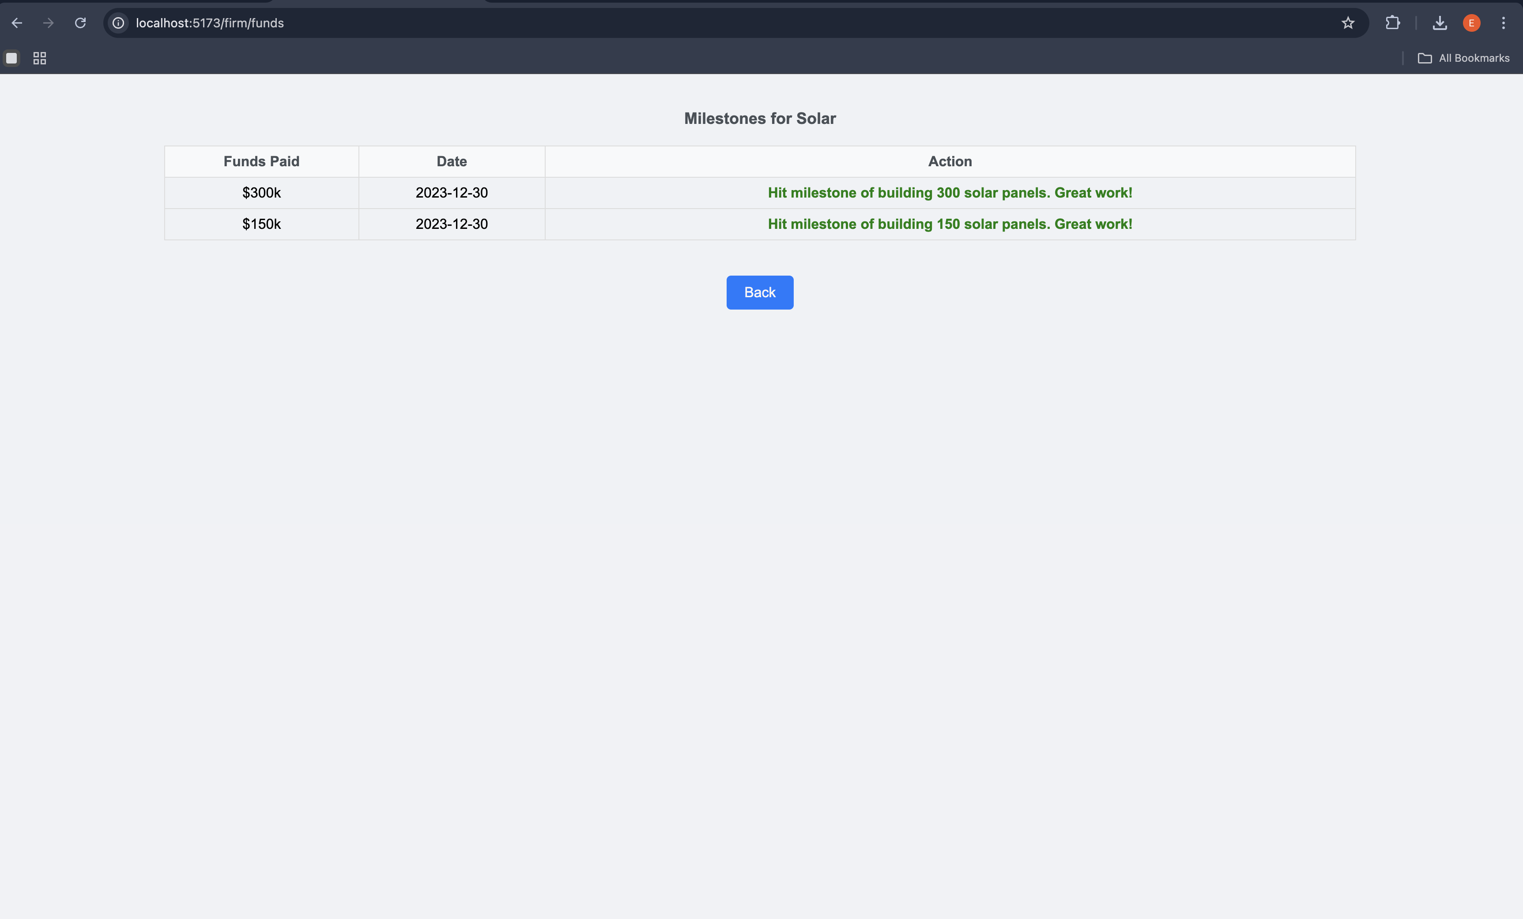Open the profile avatar E

click(1471, 23)
